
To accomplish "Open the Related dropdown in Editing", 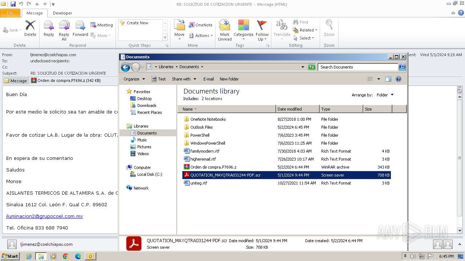I will point(305,30).
